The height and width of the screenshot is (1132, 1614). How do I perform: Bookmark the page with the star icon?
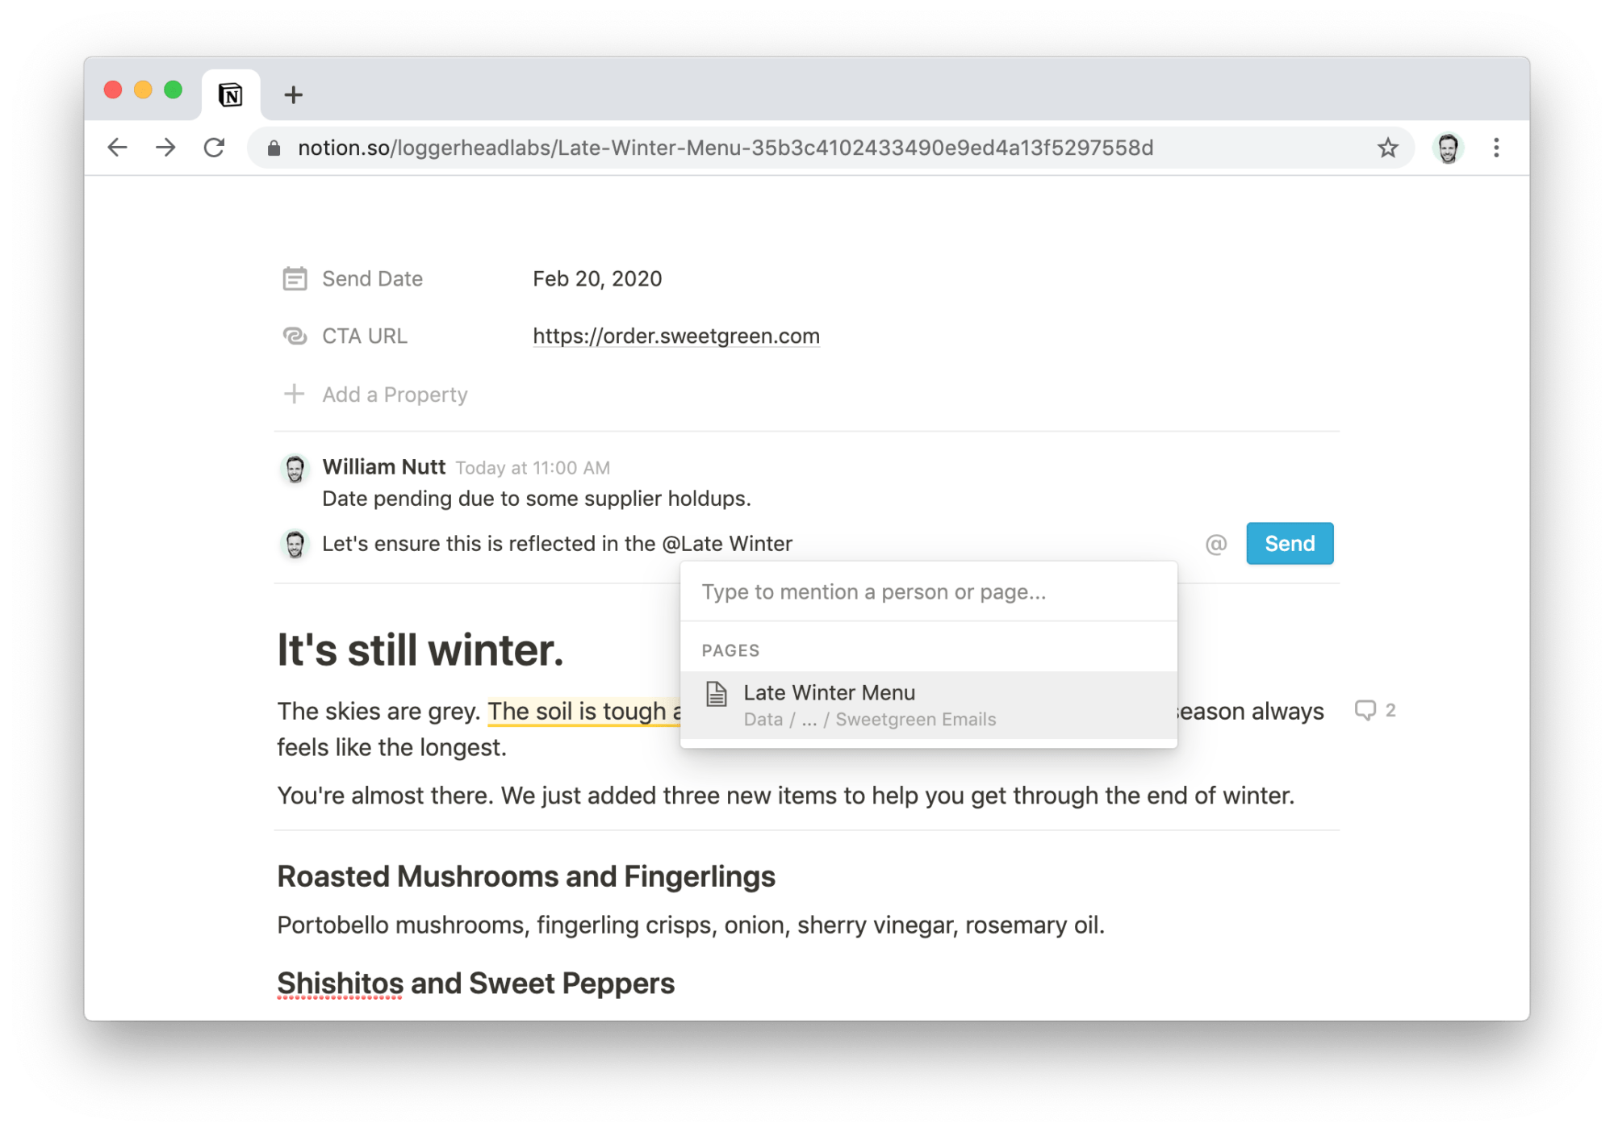1386,148
